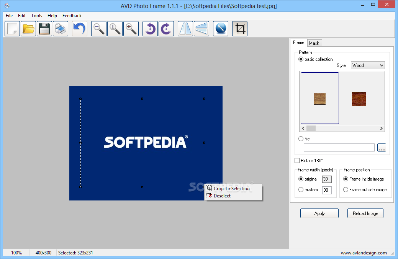Click the Selected: 323x231 status entry
The width and height of the screenshot is (398, 259).
click(75, 252)
